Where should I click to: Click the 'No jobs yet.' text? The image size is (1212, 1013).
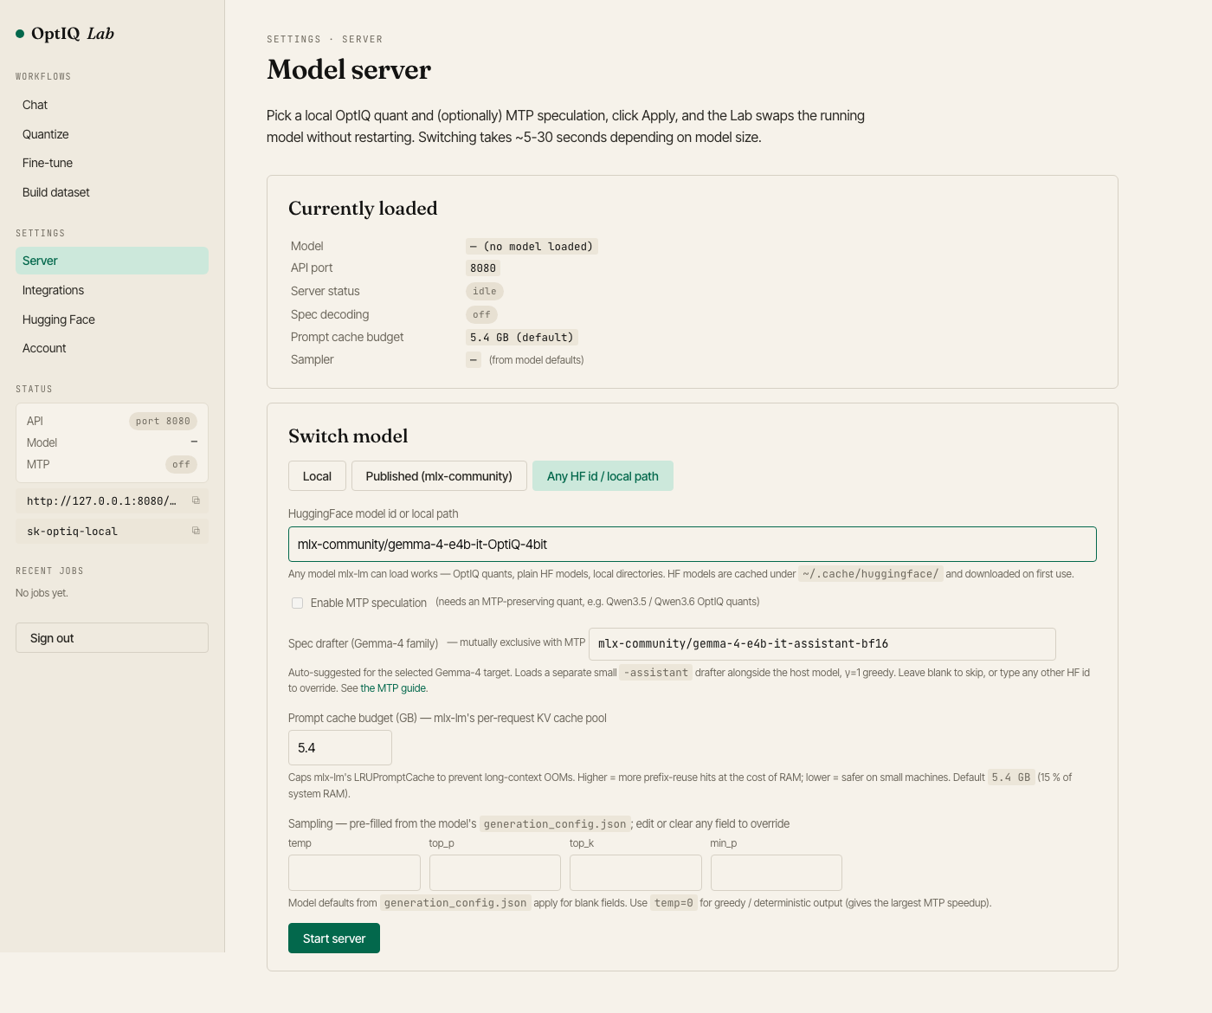pos(42,593)
